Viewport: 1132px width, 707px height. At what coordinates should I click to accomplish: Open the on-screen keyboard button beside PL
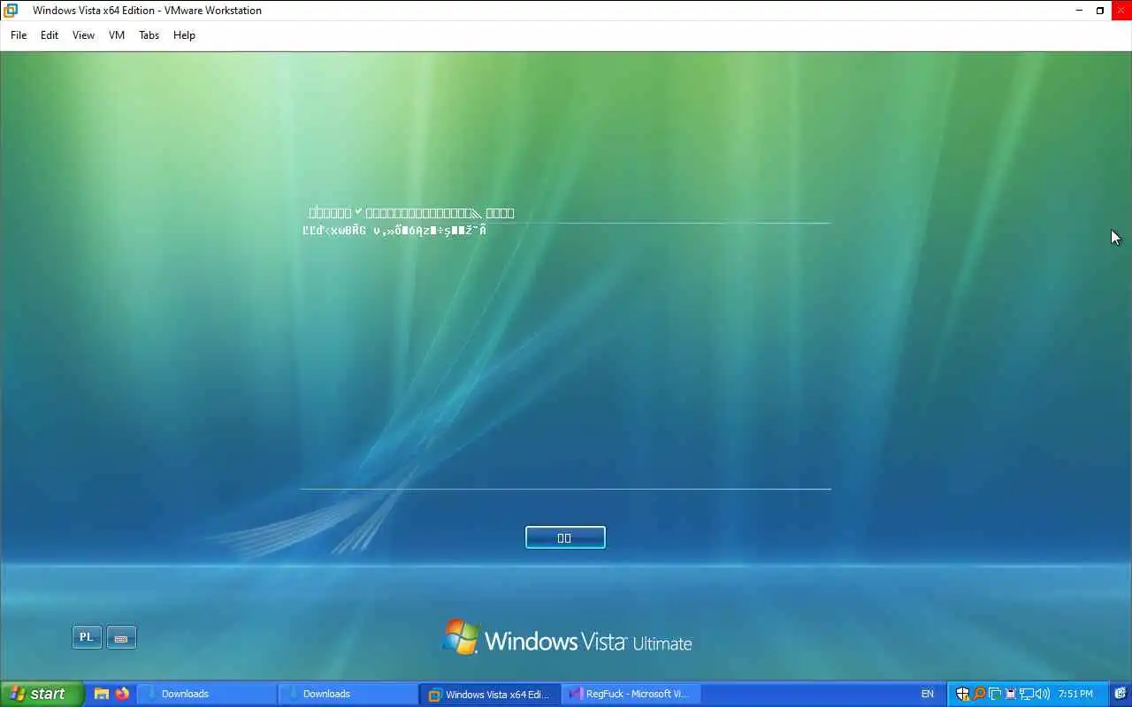tap(121, 637)
